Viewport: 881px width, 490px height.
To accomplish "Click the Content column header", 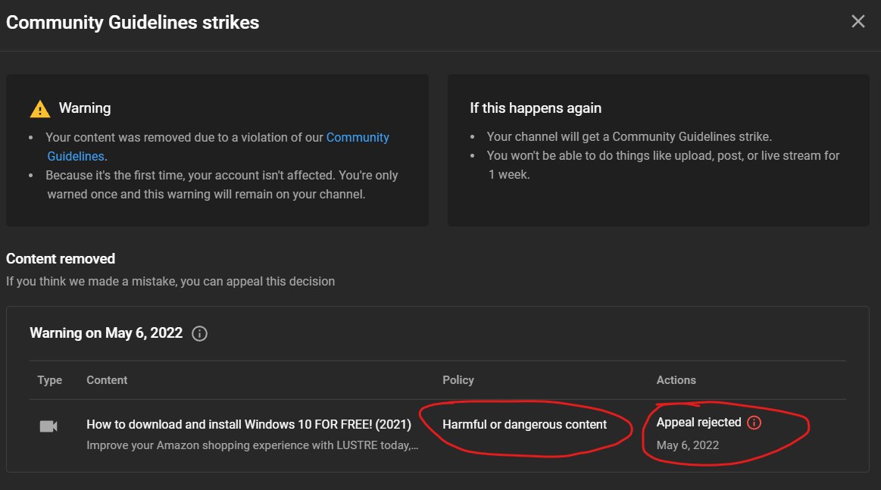I will (107, 380).
